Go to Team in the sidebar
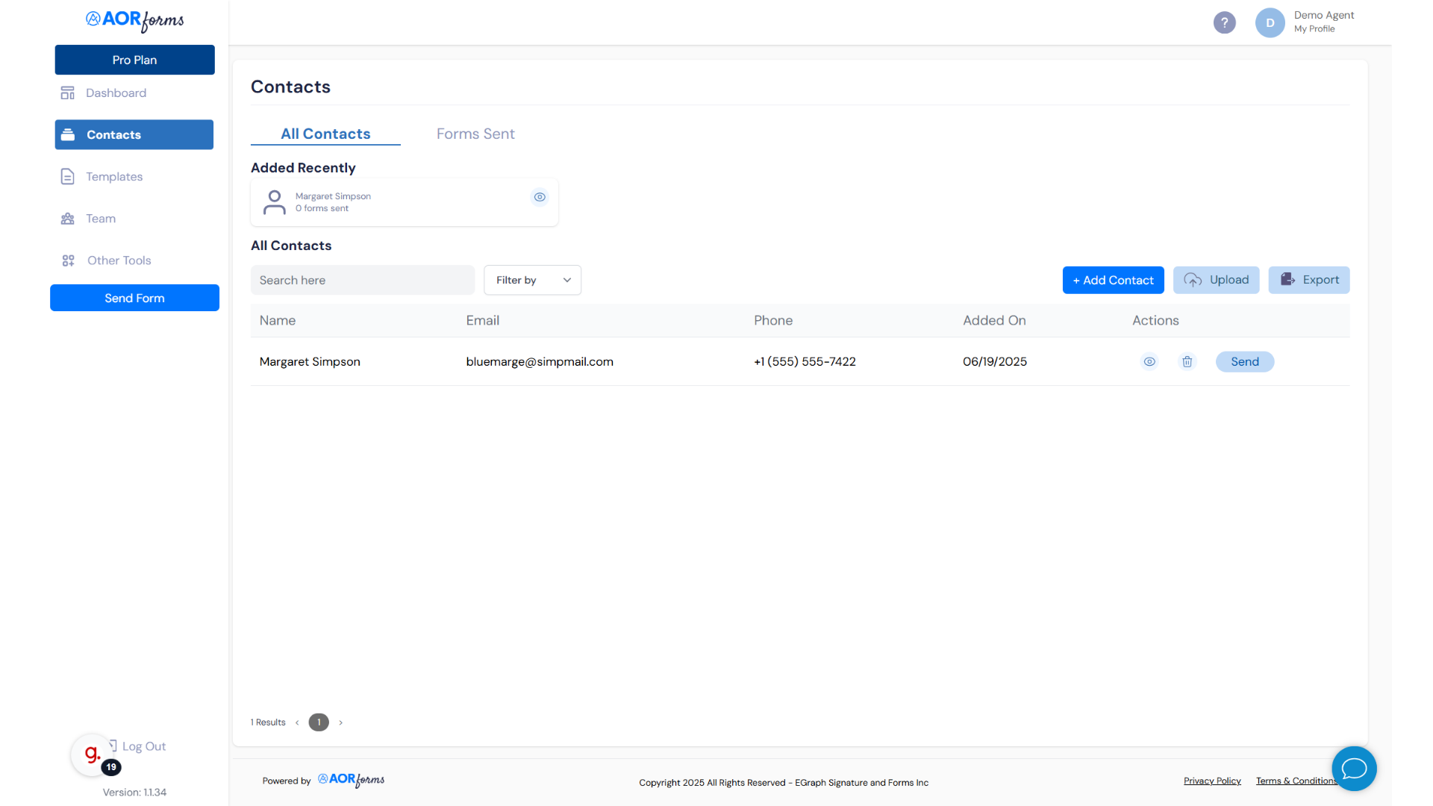 pyautogui.click(x=100, y=219)
